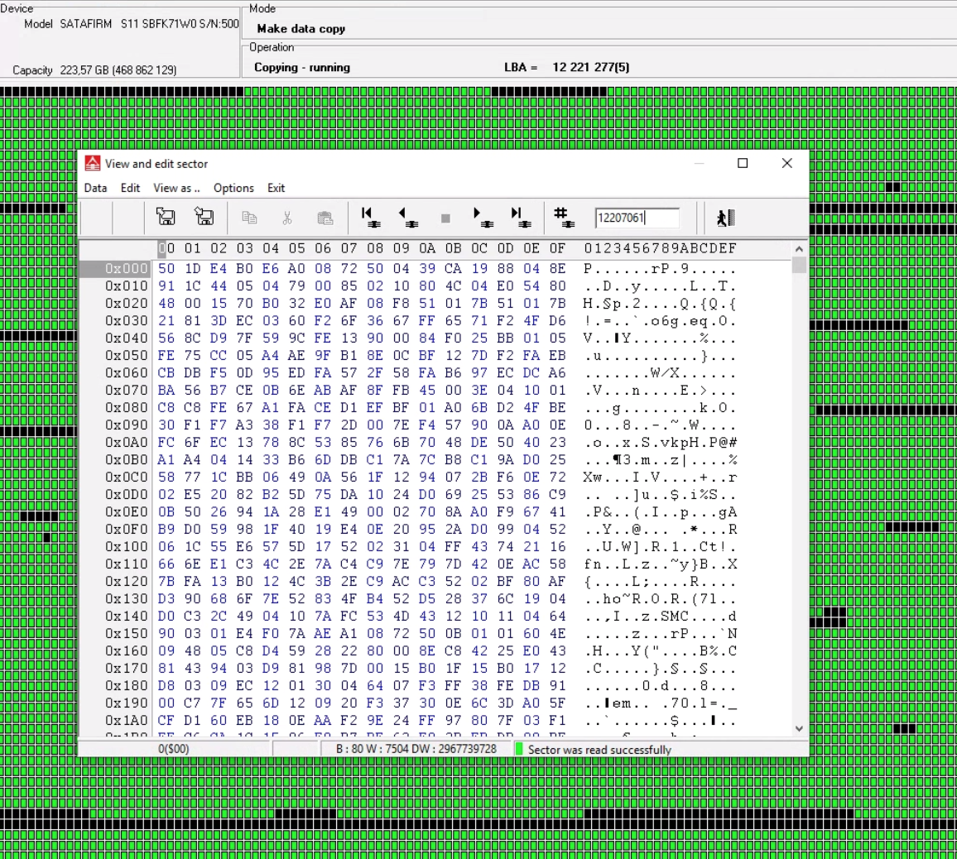
Task: Click the go to sector number icon
Action: 563,217
